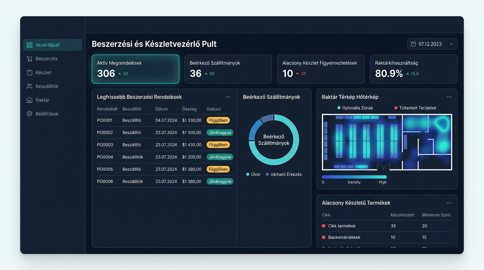The height and width of the screenshot is (270, 484).
Task: Click the warehouse heatmap floor plan
Action: click(387, 142)
